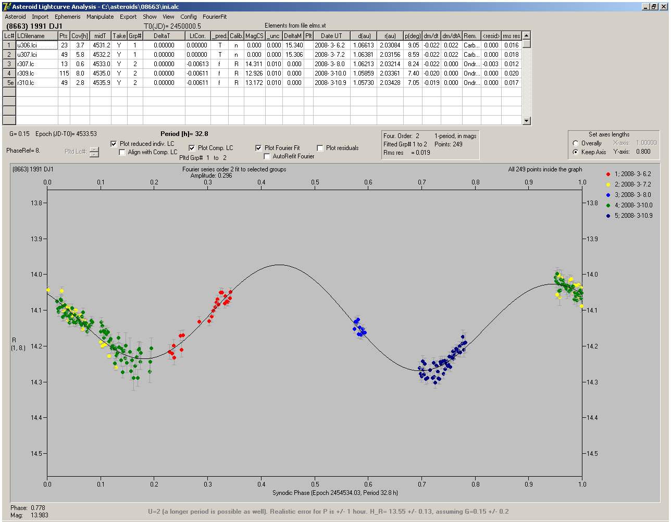Enable Plot residuals checkbox
The height and width of the screenshot is (522, 671).
[x=320, y=148]
